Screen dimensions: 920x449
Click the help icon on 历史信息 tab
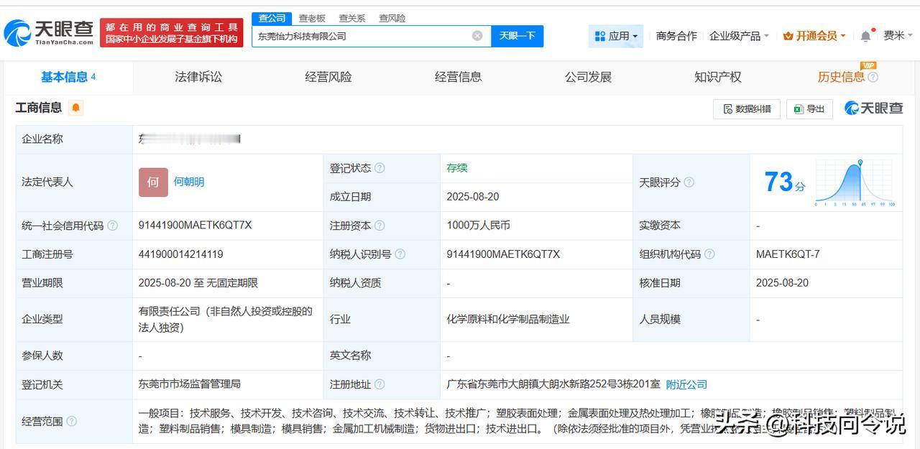click(873, 78)
